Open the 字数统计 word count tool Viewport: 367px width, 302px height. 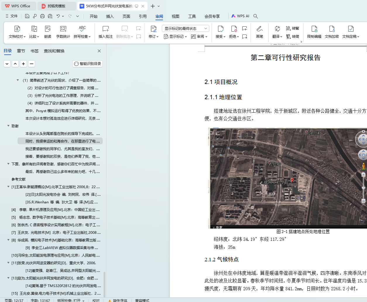(x=63, y=29)
